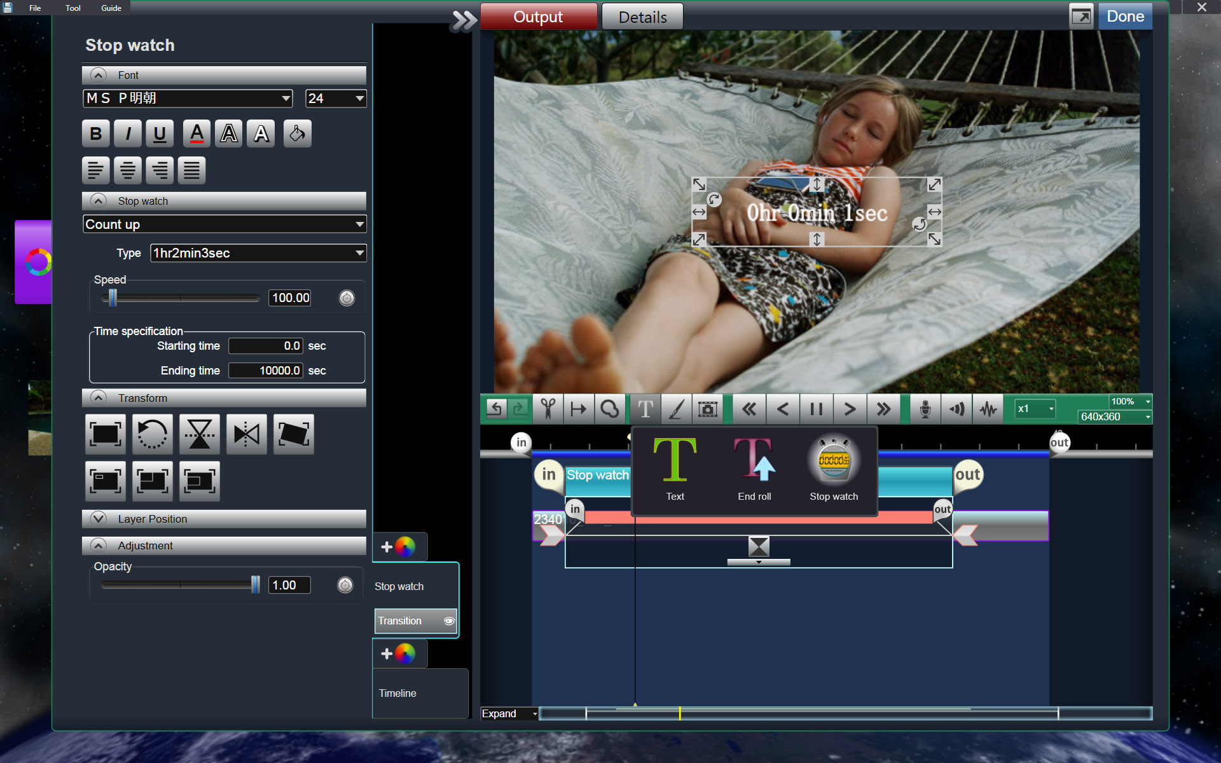
Task: Click the Opacity slider handle
Action: click(x=256, y=585)
